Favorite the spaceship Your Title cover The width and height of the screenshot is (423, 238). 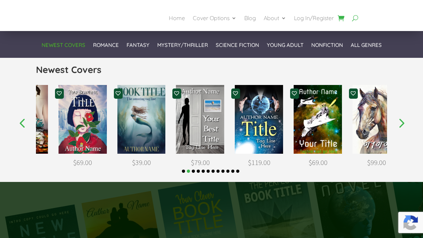[294, 93]
